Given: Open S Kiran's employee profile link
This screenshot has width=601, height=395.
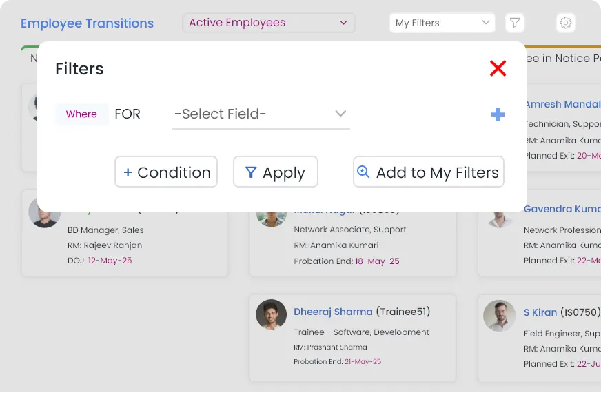Looking at the screenshot, I should pyautogui.click(x=540, y=312).
